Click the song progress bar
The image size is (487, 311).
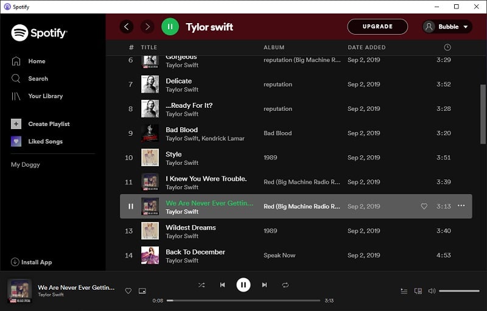click(243, 301)
